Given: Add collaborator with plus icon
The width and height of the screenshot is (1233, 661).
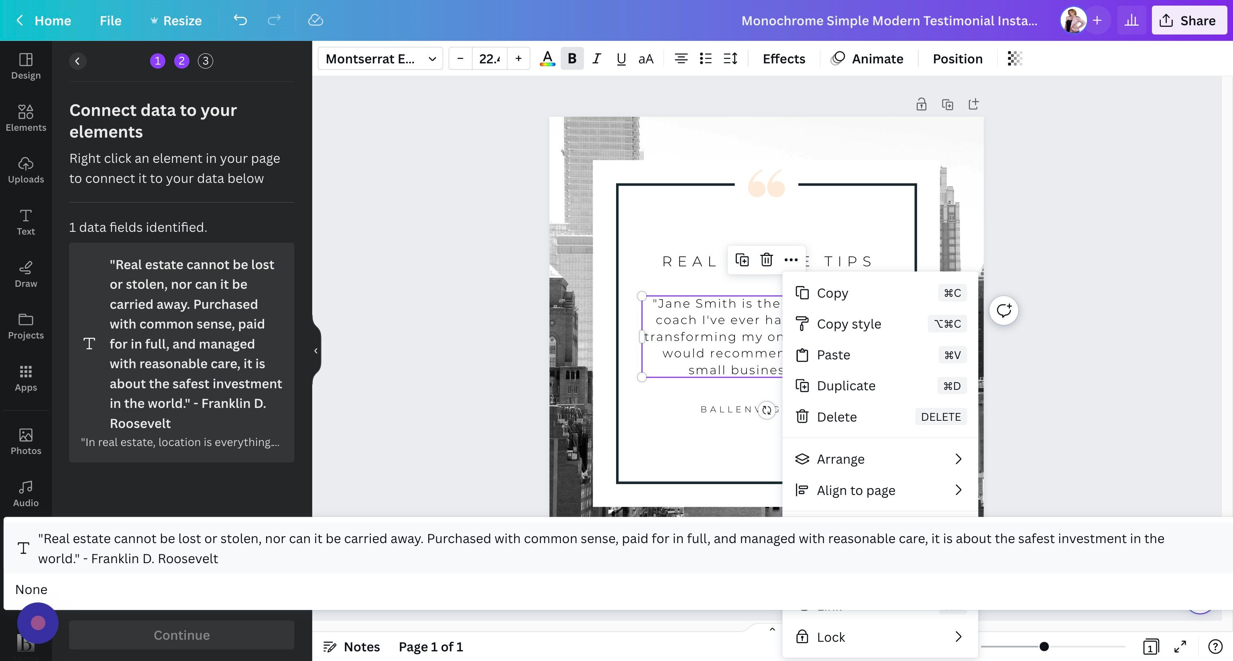Looking at the screenshot, I should 1097,20.
